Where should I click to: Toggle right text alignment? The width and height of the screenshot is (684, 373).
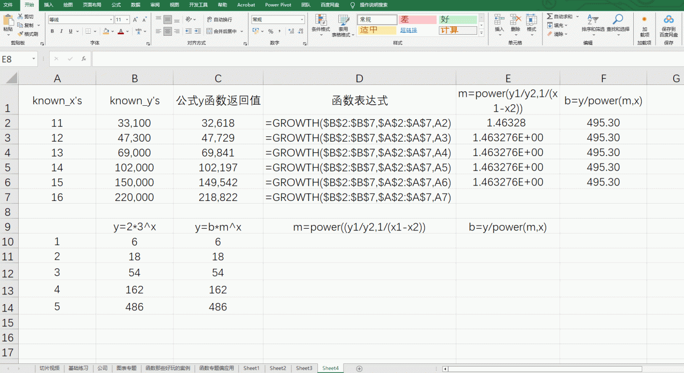click(x=177, y=32)
